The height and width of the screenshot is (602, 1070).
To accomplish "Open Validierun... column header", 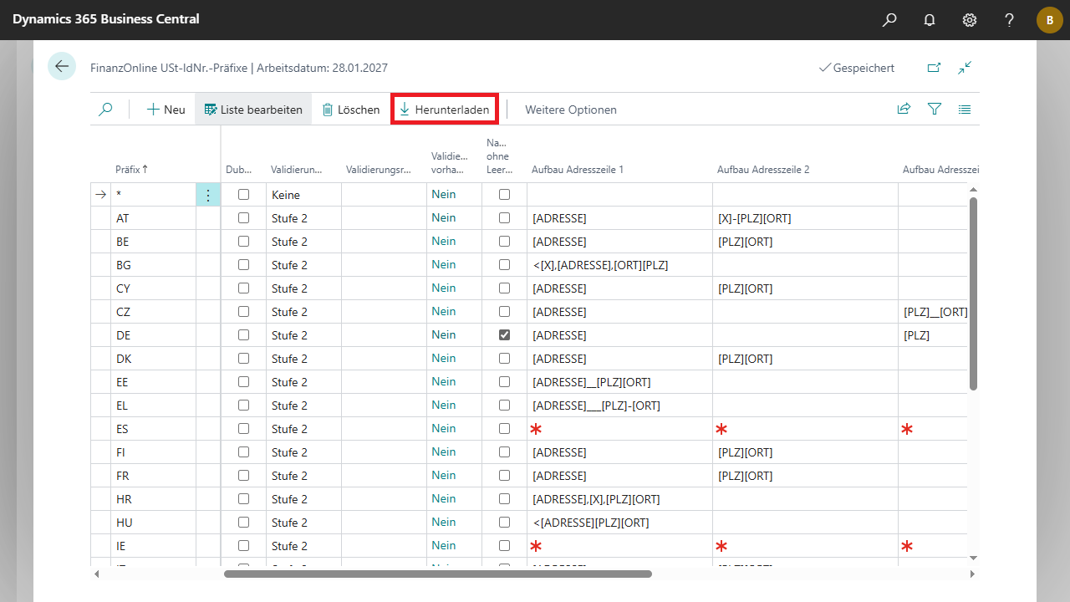I will pyautogui.click(x=297, y=170).
